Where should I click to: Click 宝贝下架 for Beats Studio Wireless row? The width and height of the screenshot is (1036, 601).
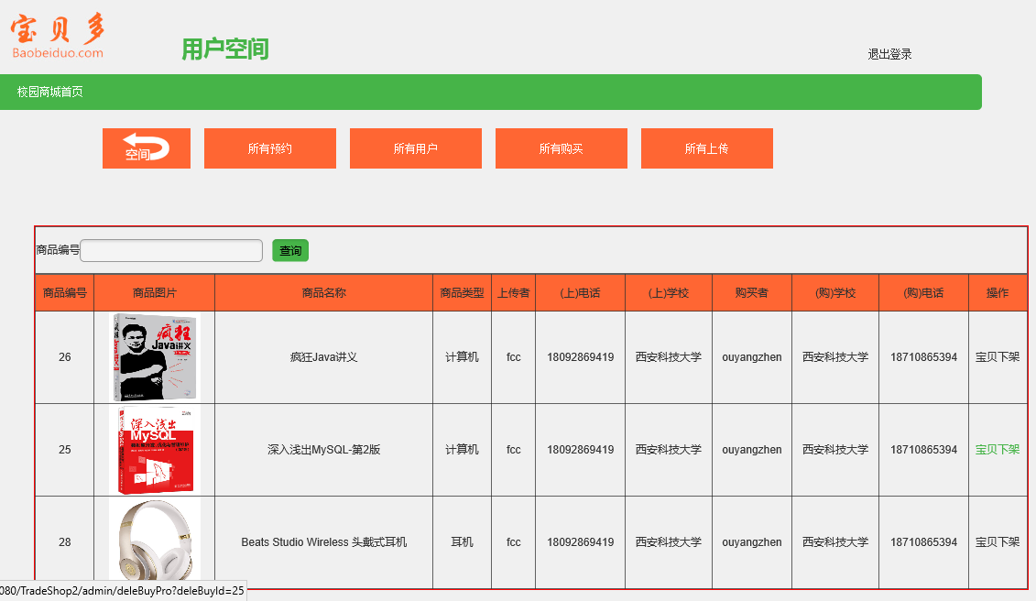click(998, 542)
